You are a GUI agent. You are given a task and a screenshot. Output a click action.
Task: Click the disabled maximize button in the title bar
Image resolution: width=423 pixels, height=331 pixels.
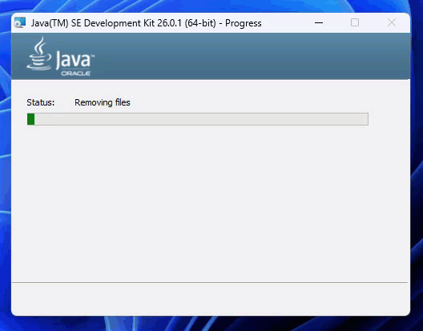[x=355, y=22]
